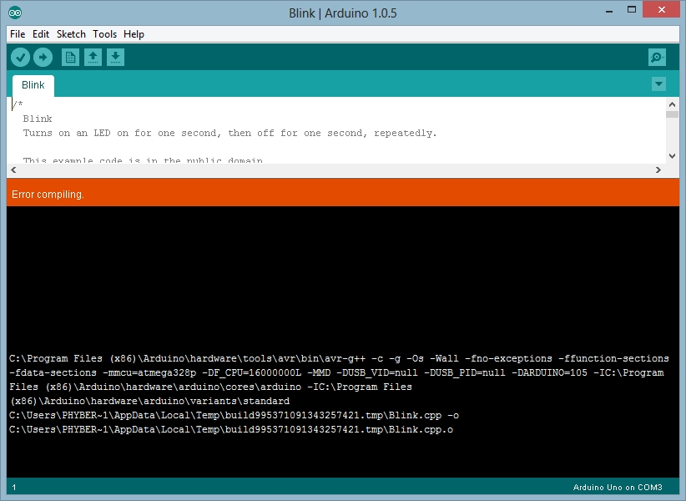This screenshot has height=501, width=686.
Task: Open the Sketch menu
Action: click(x=71, y=34)
